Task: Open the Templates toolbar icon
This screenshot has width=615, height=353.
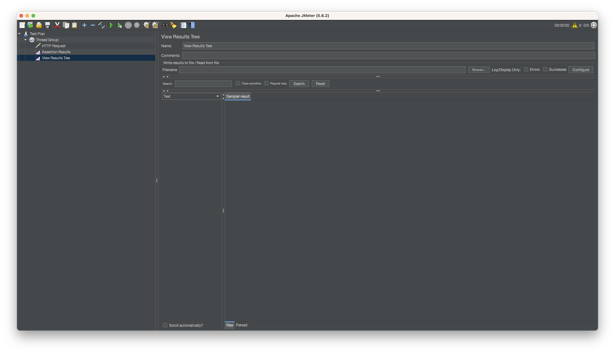Action: point(30,25)
